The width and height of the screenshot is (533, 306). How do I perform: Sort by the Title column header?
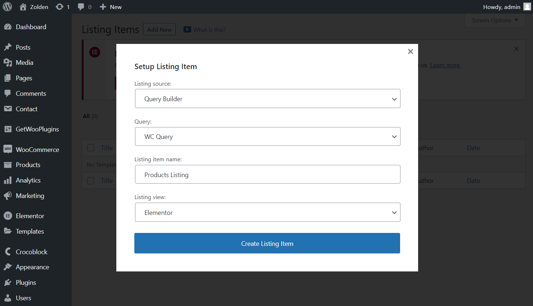(x=107, y=148)
